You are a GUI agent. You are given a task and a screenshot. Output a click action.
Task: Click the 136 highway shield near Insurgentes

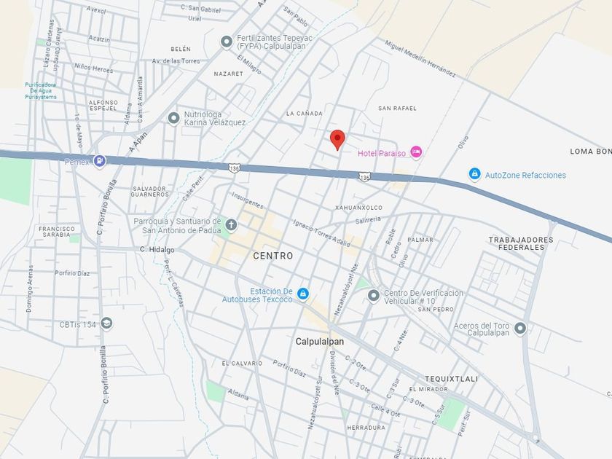234,168
